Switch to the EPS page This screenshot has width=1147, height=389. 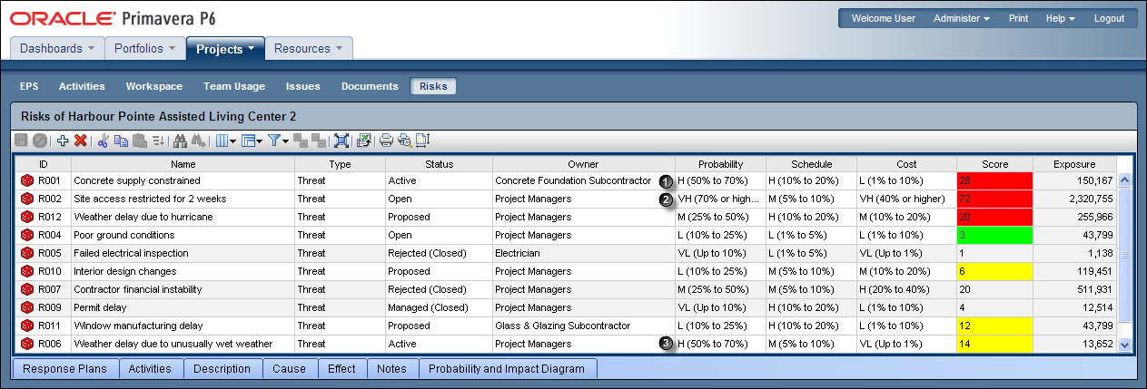pyautogui.click(x=29, y=86)
